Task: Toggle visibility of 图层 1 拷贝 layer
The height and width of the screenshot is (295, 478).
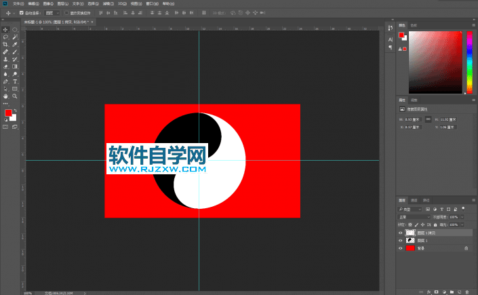Action: (x=400, y=233)
